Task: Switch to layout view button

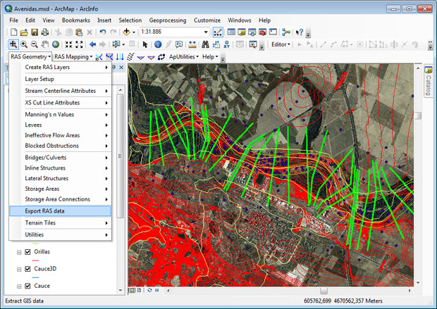Action: tap(139, 291)
